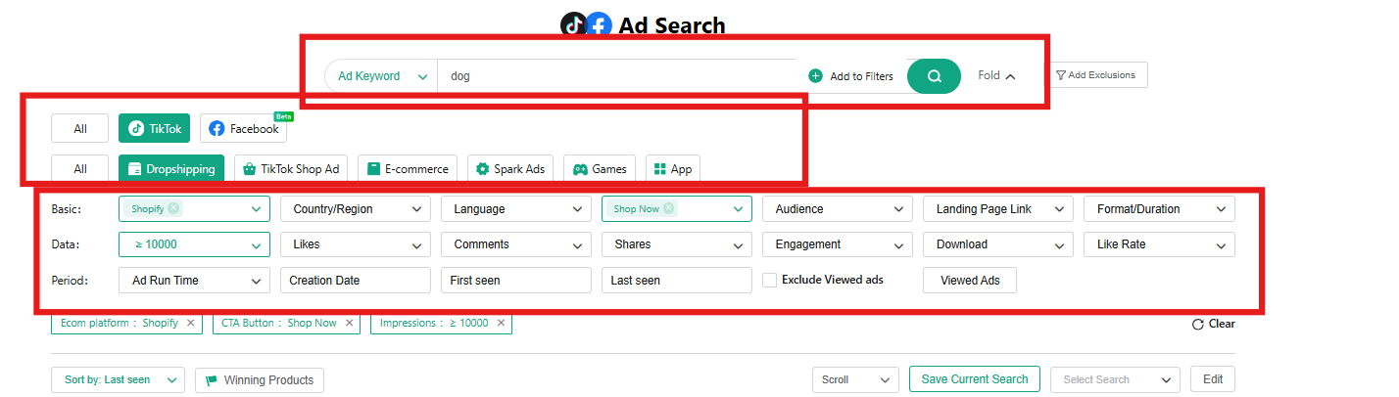The width and height of the screenshot is (1399, 397).
Task: Select the TikTok platform toggle
Action: point(154,129)
